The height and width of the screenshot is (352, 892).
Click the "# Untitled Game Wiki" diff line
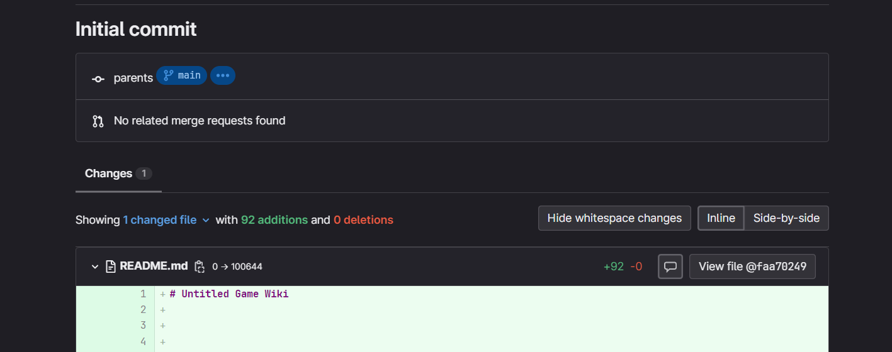click(x=229, y=294)
